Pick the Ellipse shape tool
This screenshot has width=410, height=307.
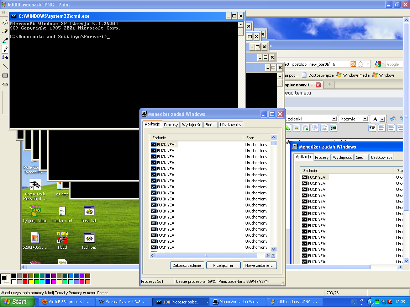[5, 85]
